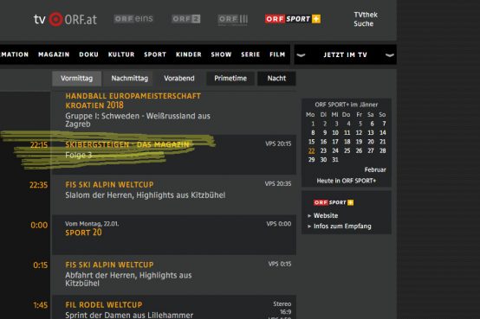Open the Infos zum Empfang link

[x=342, y=226]
